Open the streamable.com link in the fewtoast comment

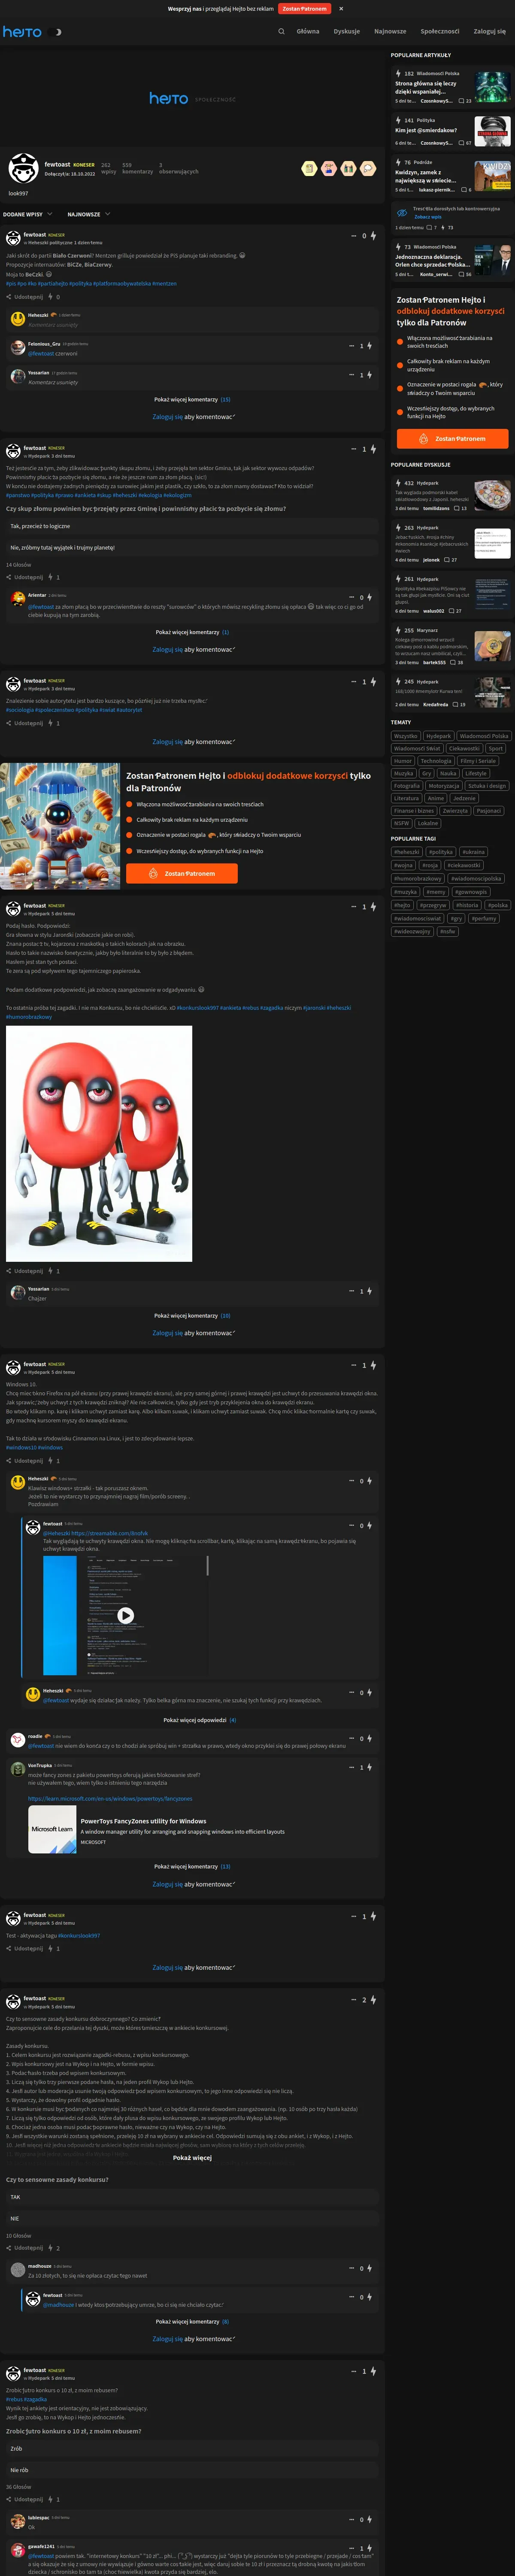pos(110,1533)
